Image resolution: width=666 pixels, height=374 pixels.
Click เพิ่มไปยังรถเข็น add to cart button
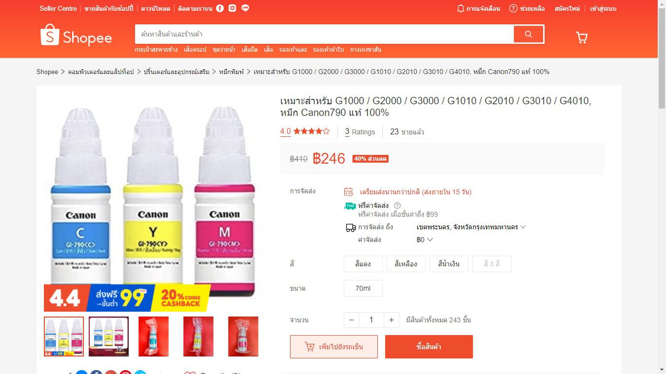(334, 347)
